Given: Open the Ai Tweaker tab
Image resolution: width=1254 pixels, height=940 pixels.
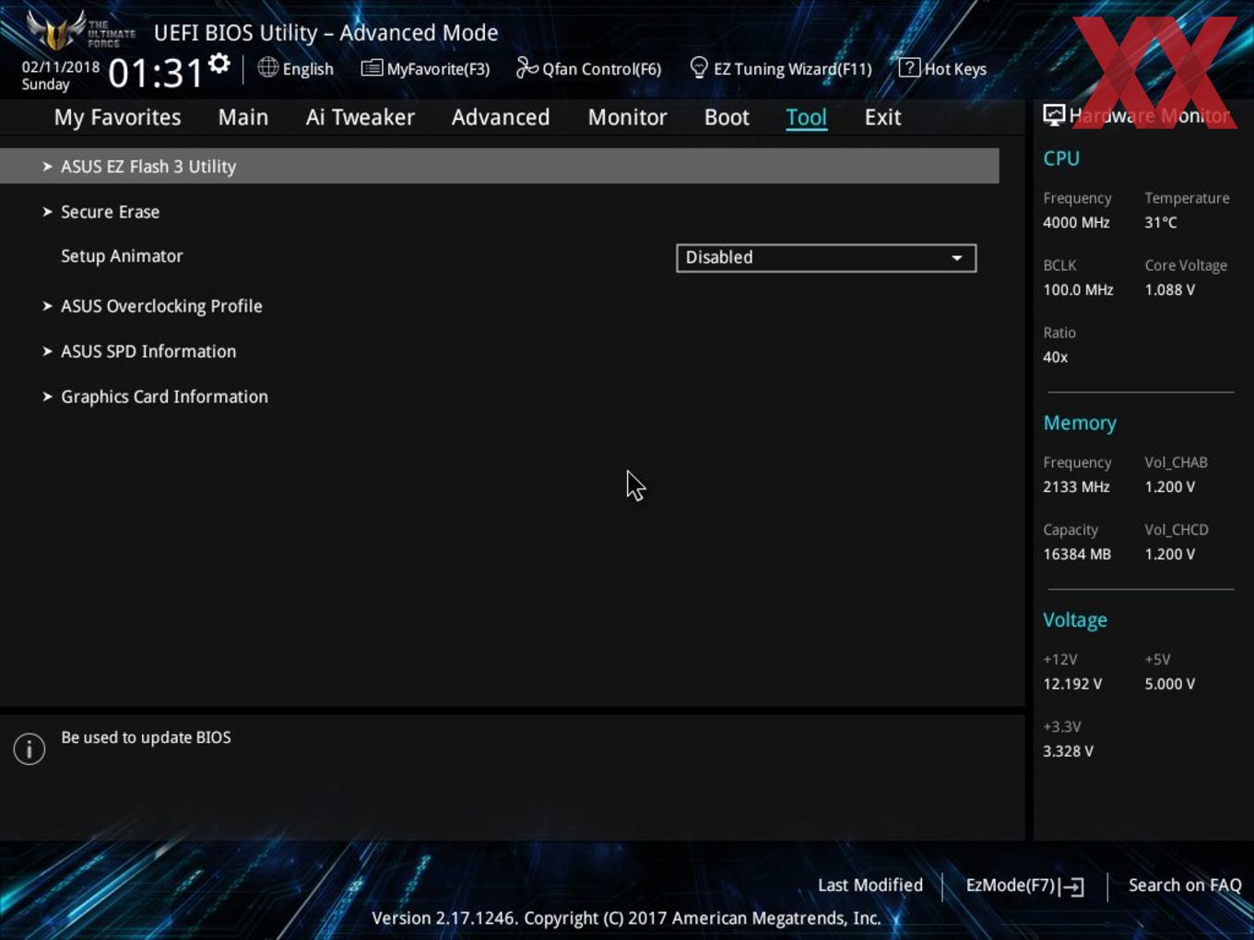Looking at the screenshot, I should pyautogui.click(x=360, y=117).
